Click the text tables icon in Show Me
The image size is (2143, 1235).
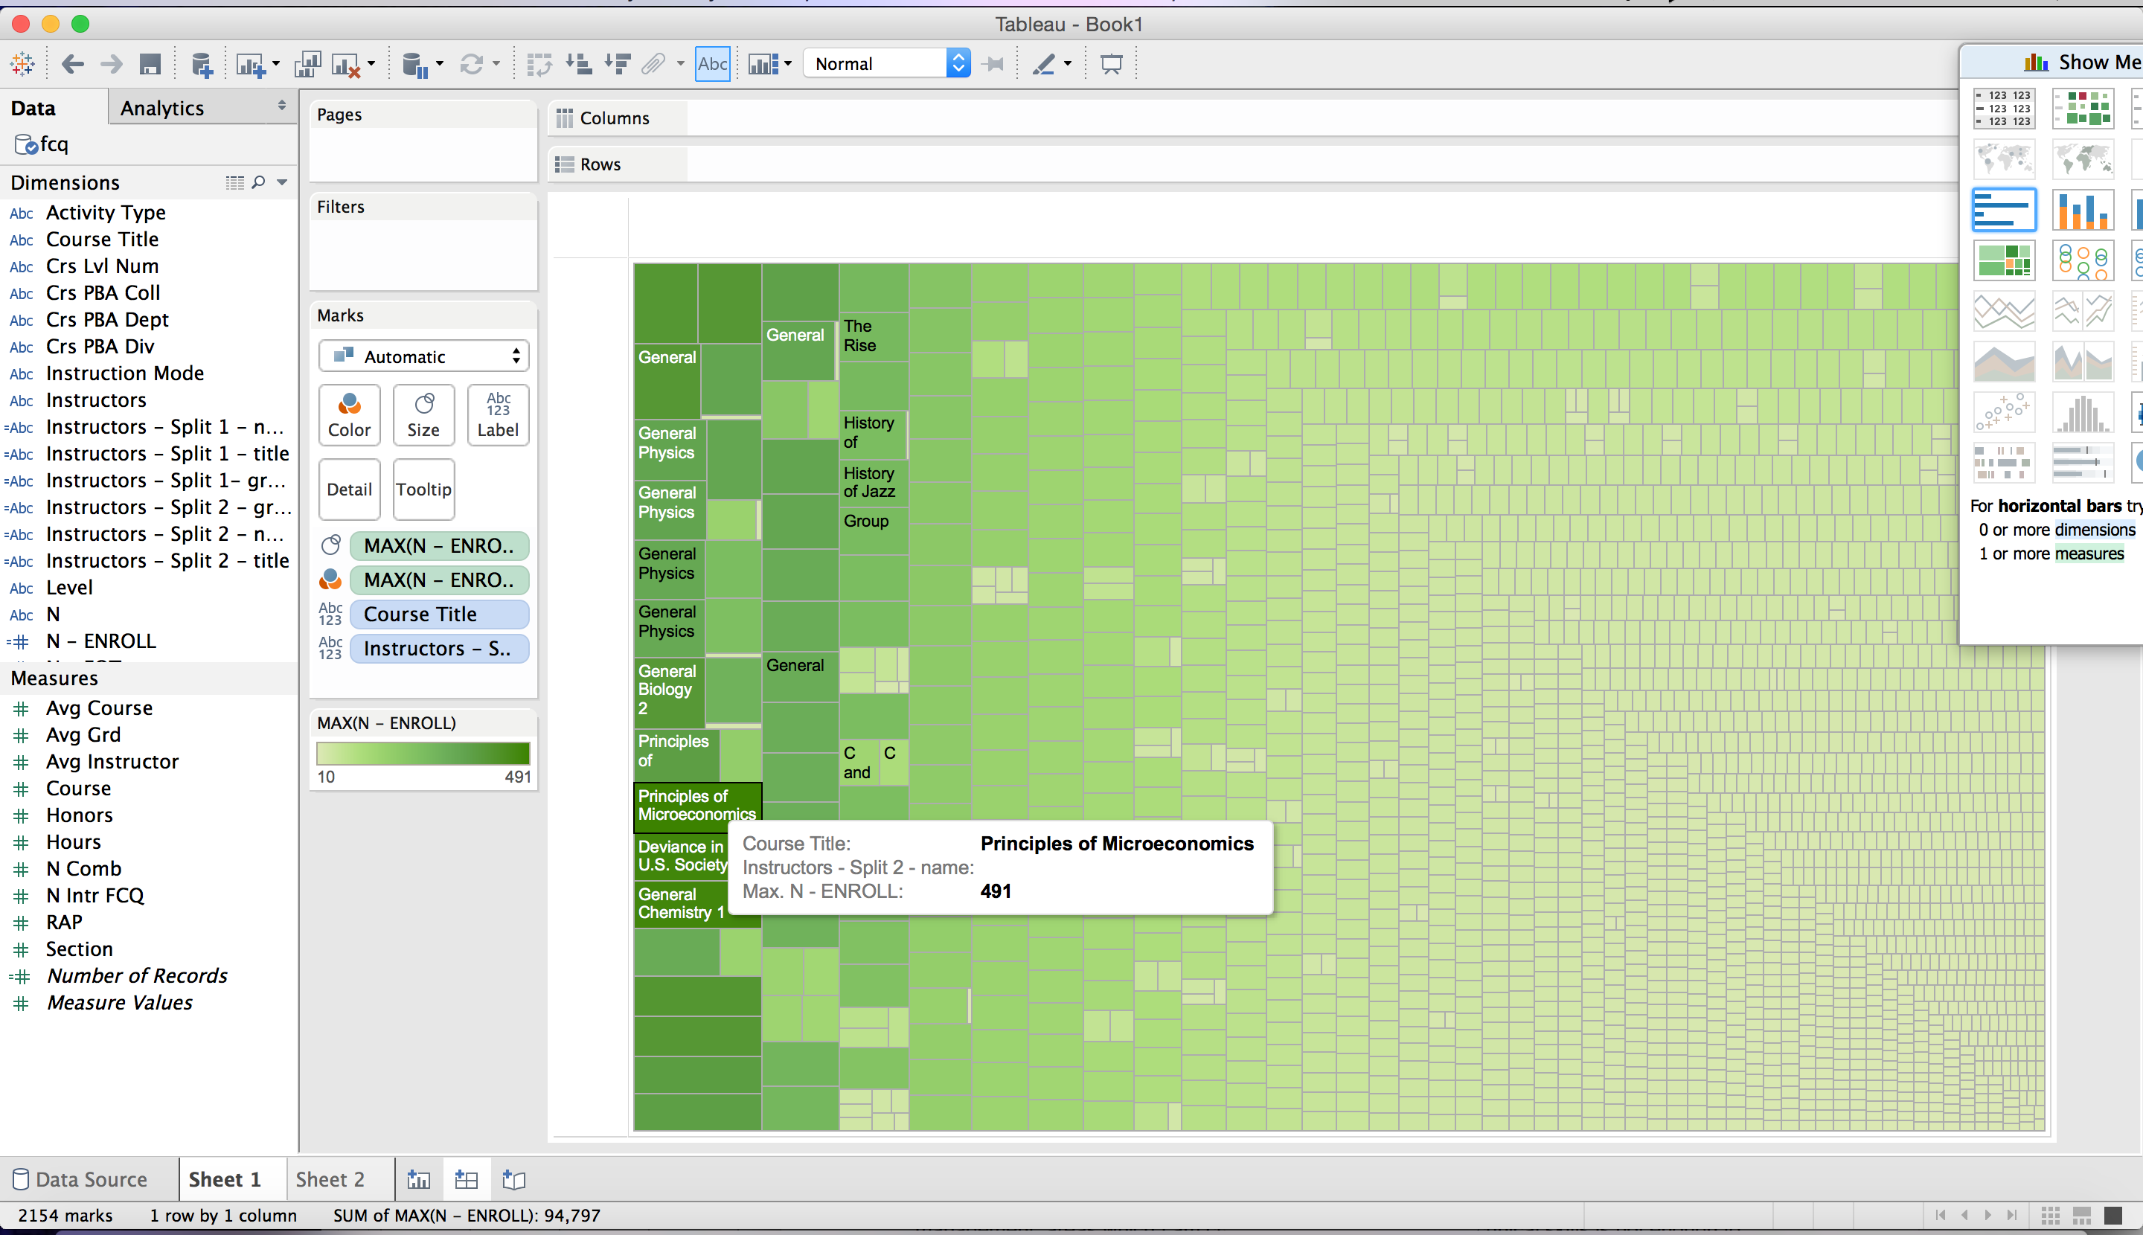[x=2005, y=109]
